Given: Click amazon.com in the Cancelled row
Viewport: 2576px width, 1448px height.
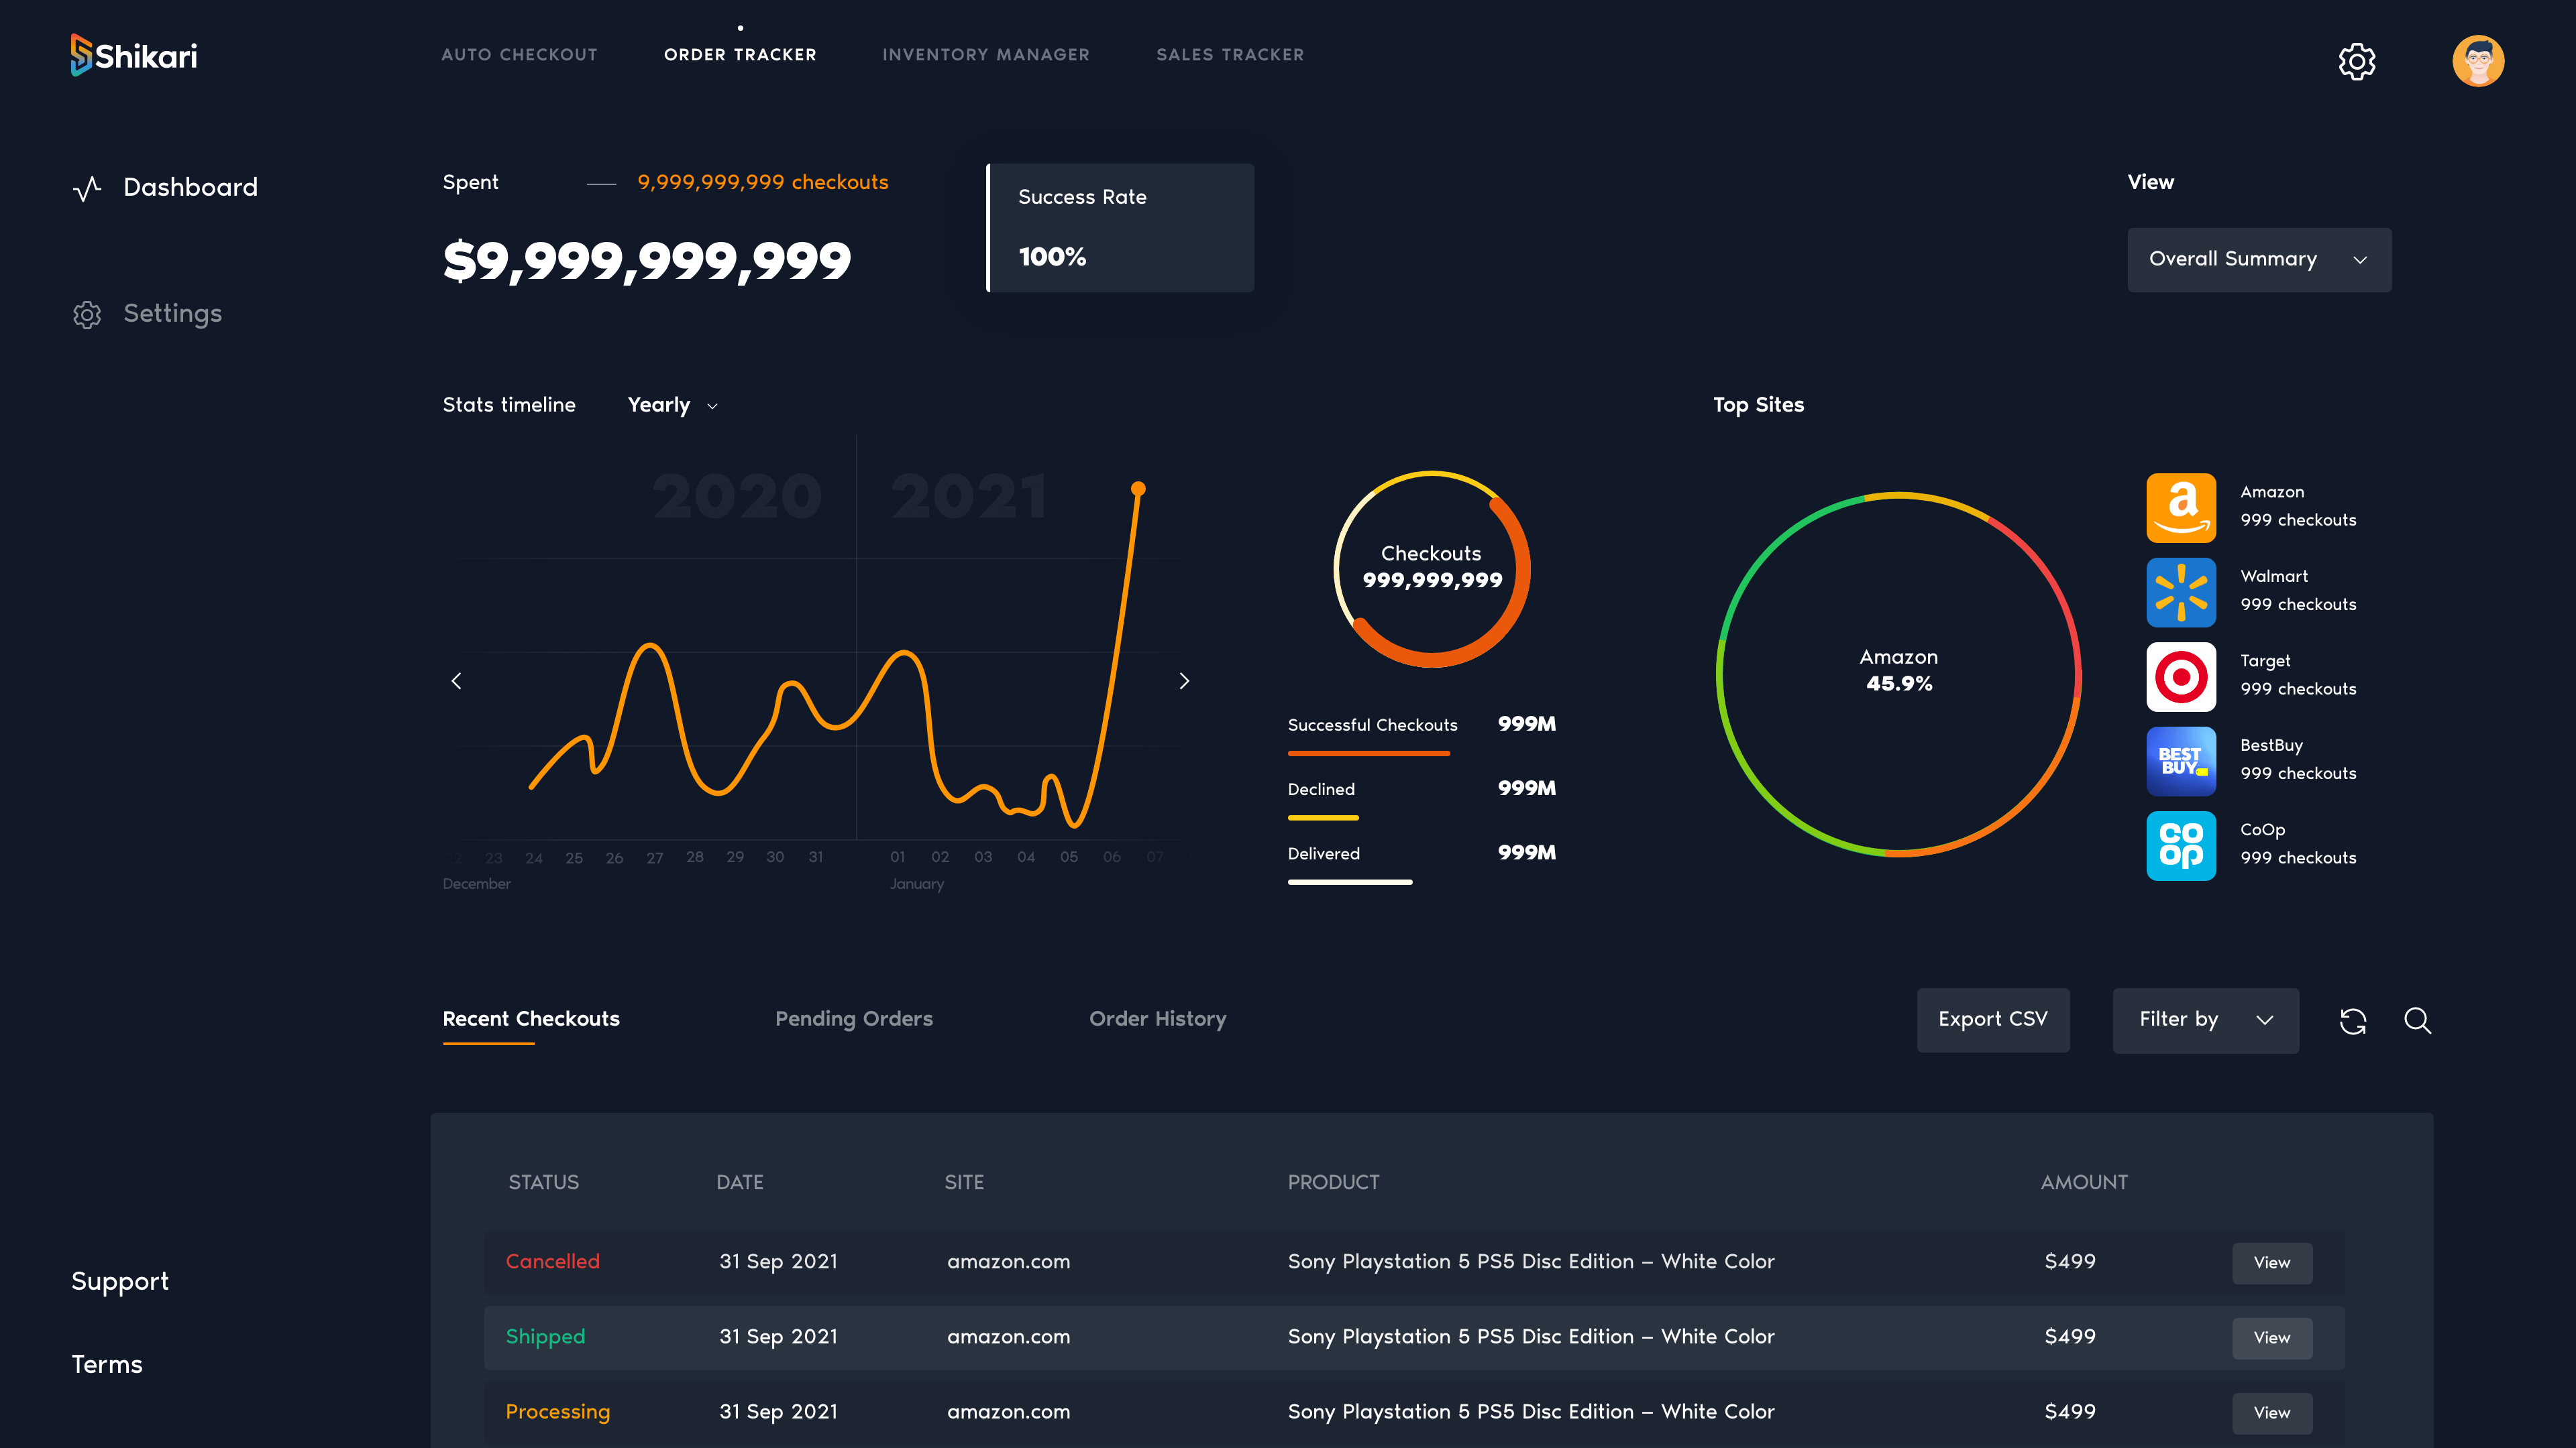Looking at the screenshot, I should (x=1008, y=1262).
